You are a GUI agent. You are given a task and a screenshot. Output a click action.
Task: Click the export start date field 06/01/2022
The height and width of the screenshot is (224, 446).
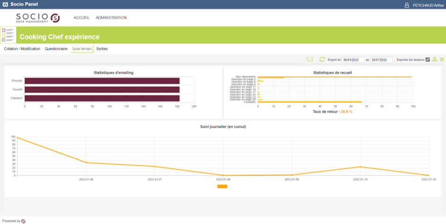click(x=353, y=60)
